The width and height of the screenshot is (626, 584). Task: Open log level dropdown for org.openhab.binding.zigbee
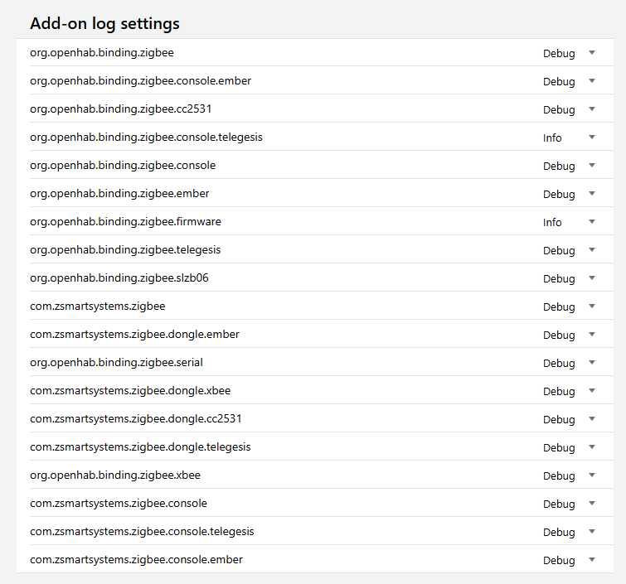tap(570, 53)
